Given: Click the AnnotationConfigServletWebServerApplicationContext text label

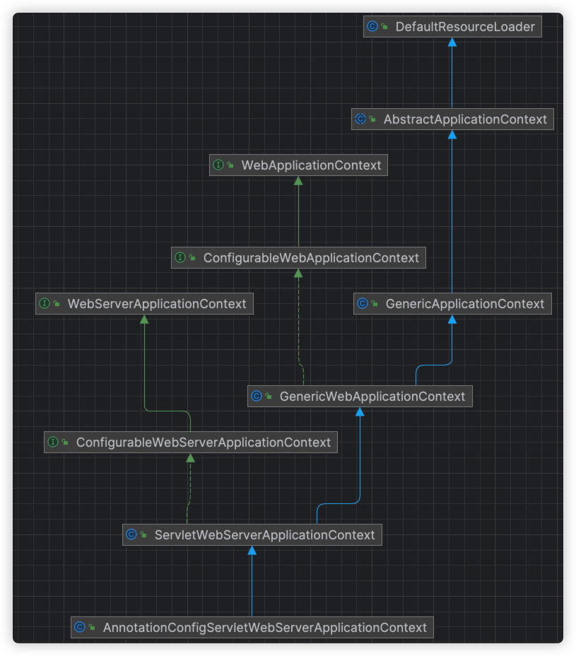Looking at the screenshot, I should 265,628.
